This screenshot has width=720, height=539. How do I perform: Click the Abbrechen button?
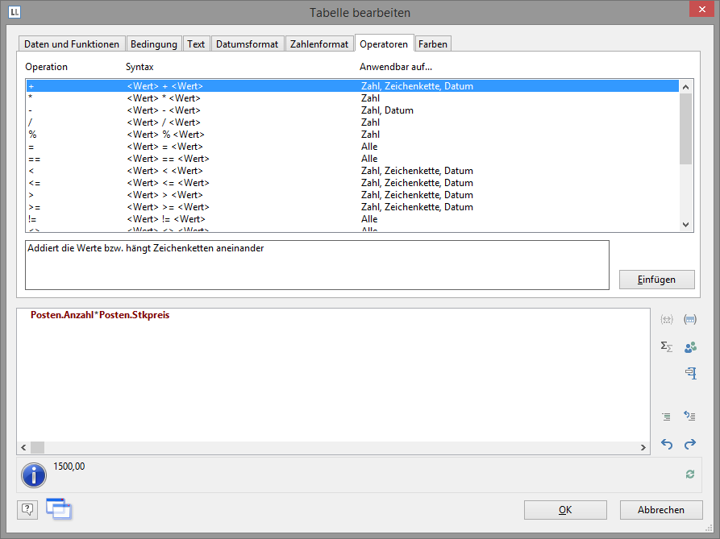[x=661, y=510]
